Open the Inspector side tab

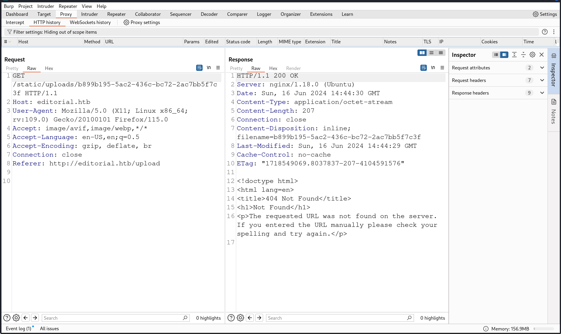coord(554,71)
